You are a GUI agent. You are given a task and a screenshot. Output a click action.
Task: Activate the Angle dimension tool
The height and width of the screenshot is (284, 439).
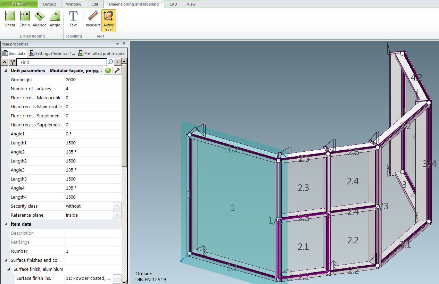55,19
